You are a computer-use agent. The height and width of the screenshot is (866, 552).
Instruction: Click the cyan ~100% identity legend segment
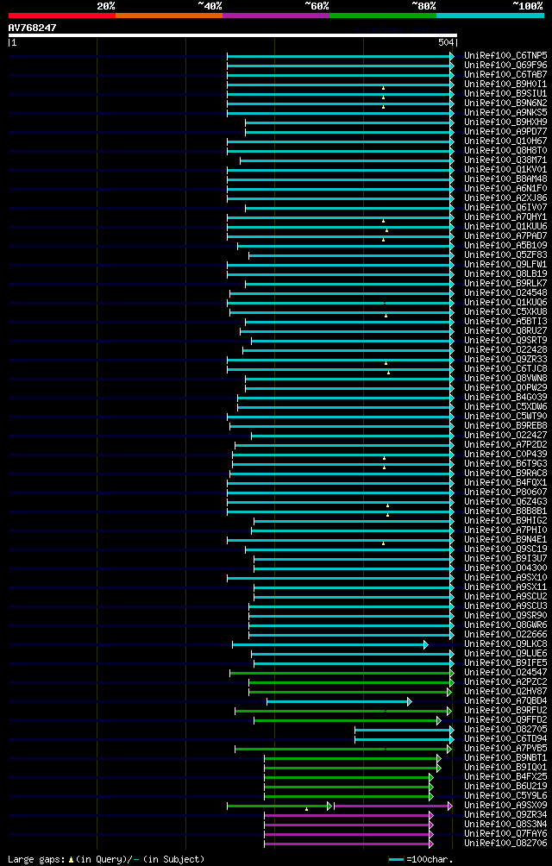coord(490,16)
